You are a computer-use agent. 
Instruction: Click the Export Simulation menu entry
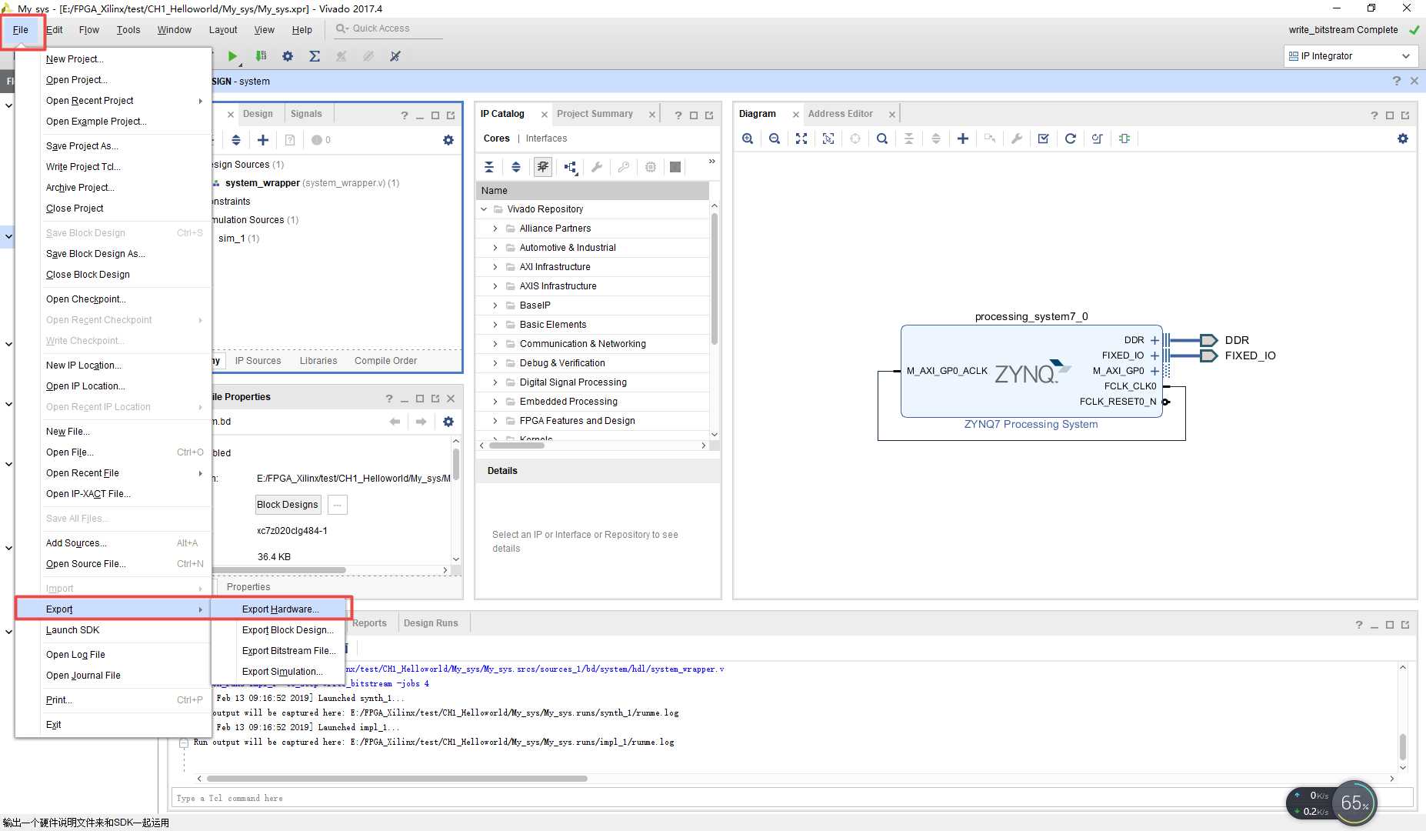pyautogui.click(x=282, y=672)
